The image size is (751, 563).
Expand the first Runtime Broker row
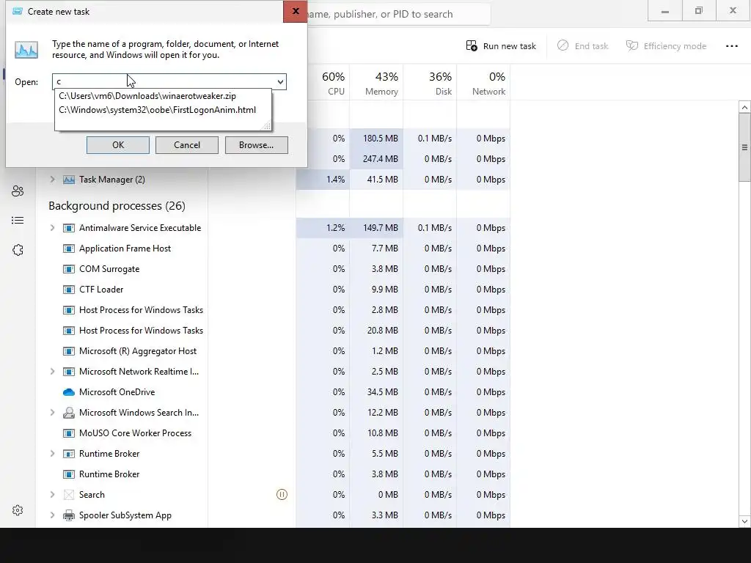pyautogui.click(x=52, y=453)
